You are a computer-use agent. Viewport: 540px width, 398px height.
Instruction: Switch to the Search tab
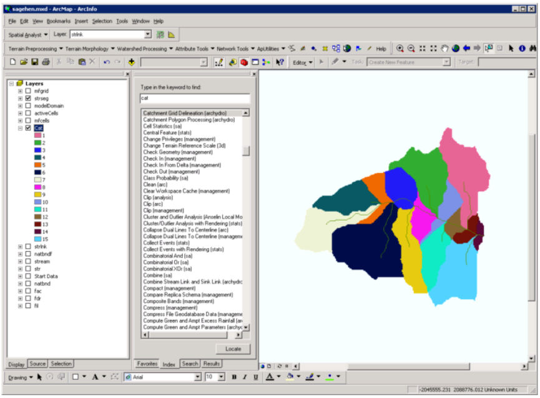(x=190, y=364)
